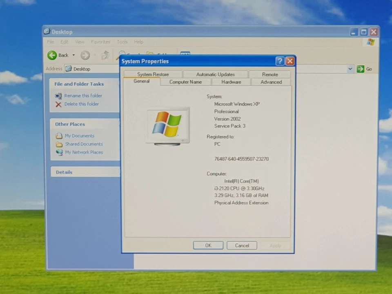Select the General tab
This screenshot has width=392, height=294.
click(x=142, y=81)
